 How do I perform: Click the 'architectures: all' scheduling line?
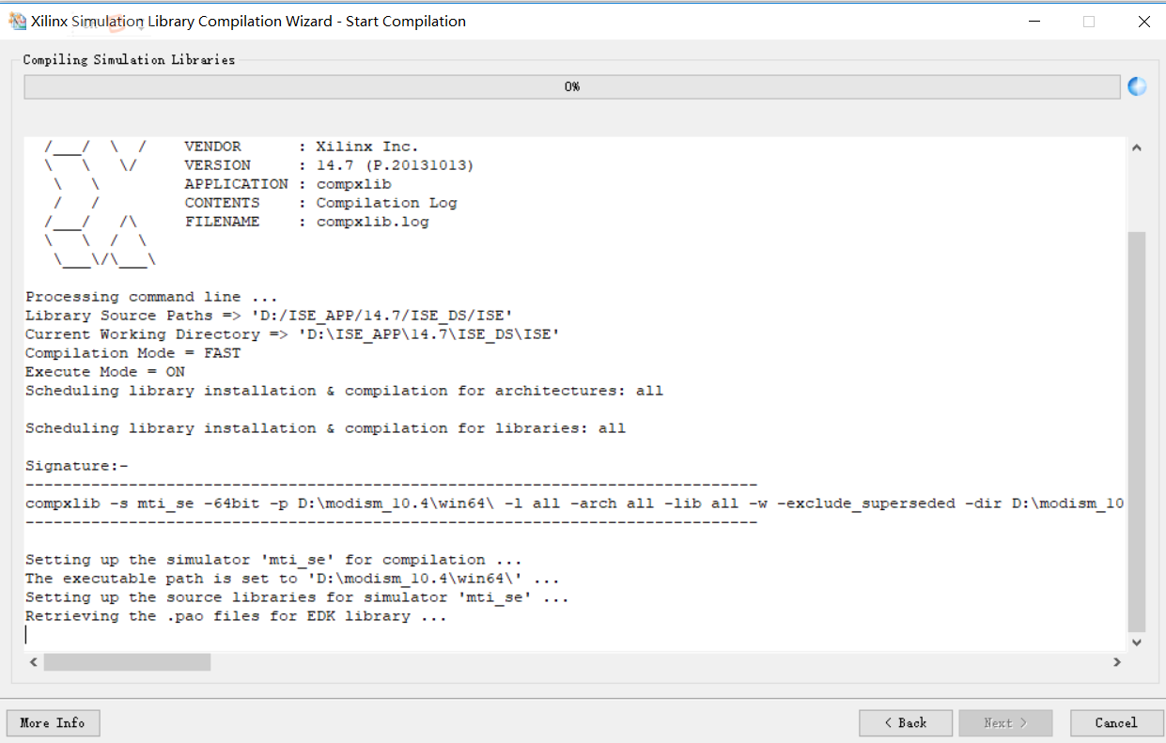click(x=344, y=391)
